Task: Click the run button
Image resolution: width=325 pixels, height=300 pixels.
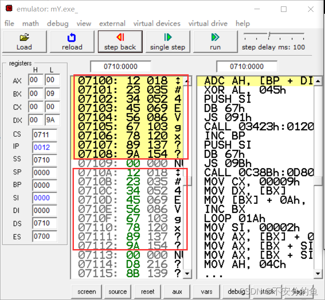Action: point(215,42)
